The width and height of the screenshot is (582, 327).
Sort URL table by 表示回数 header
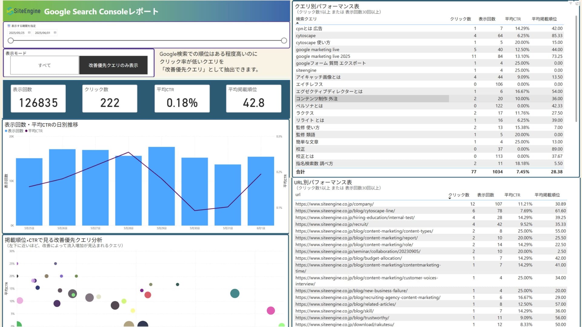tap(486, 195)
